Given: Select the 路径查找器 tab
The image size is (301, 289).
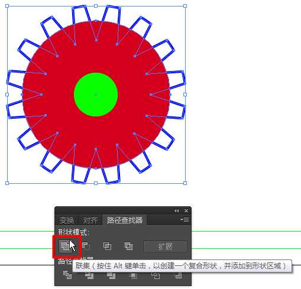Looking at the screenshot, I should pos(125,220).
